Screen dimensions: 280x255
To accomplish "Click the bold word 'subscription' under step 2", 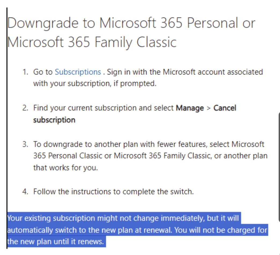I will tap(54, 120).
